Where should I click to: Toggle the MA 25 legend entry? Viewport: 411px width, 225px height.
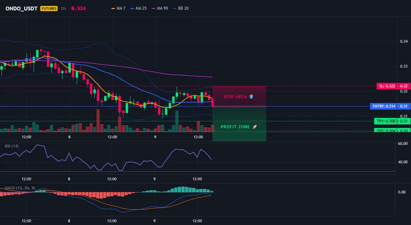(x=139, y=8)
